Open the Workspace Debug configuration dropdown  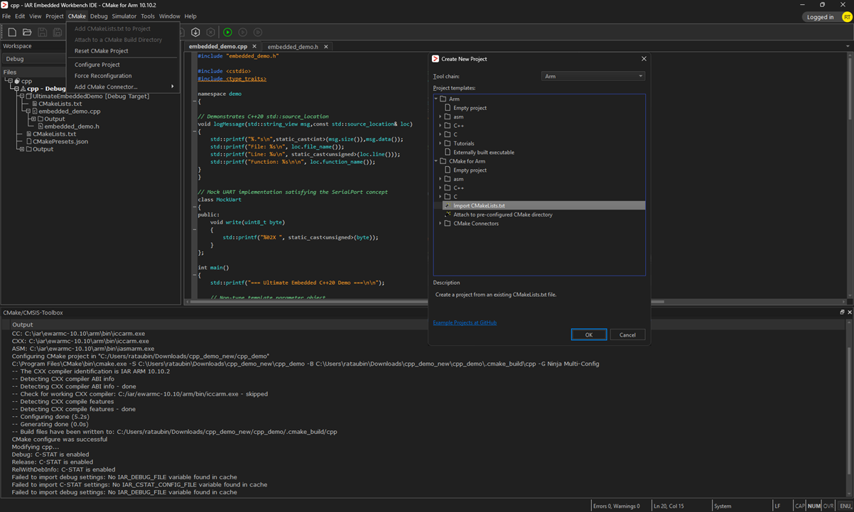[34, 59]
